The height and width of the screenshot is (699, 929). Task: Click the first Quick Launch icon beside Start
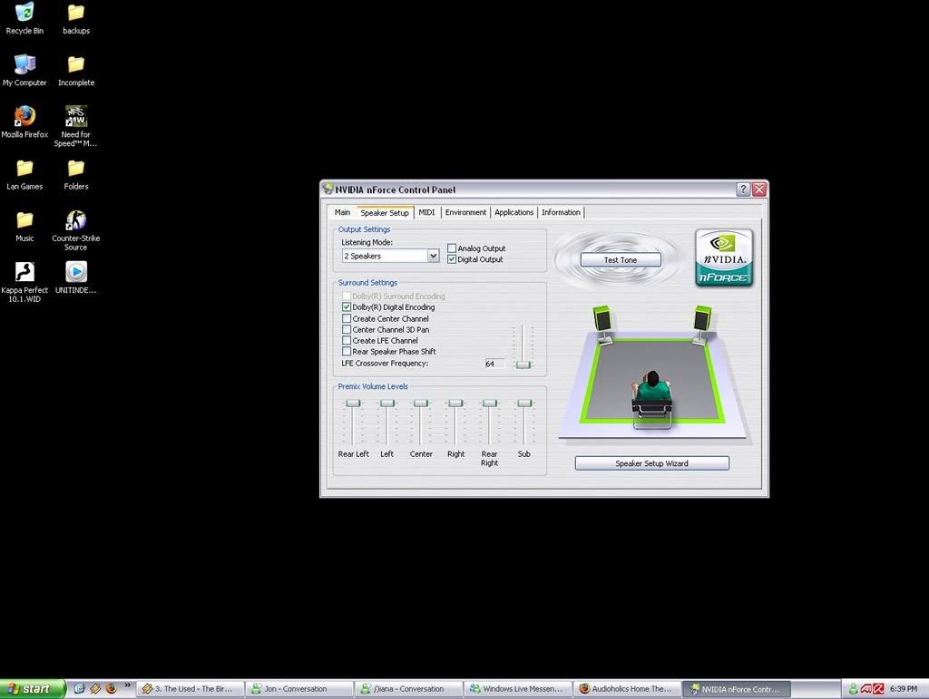(x=79, y=688)
